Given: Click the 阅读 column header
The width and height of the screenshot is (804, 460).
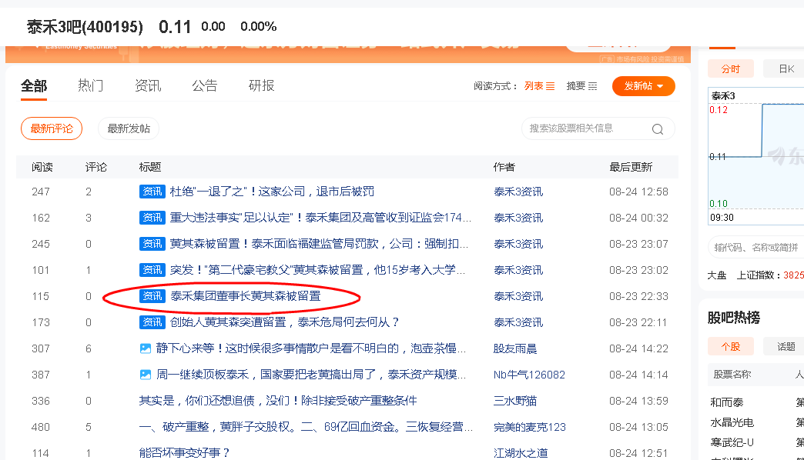Looking at the screenshot, I should tap(42, 167).
